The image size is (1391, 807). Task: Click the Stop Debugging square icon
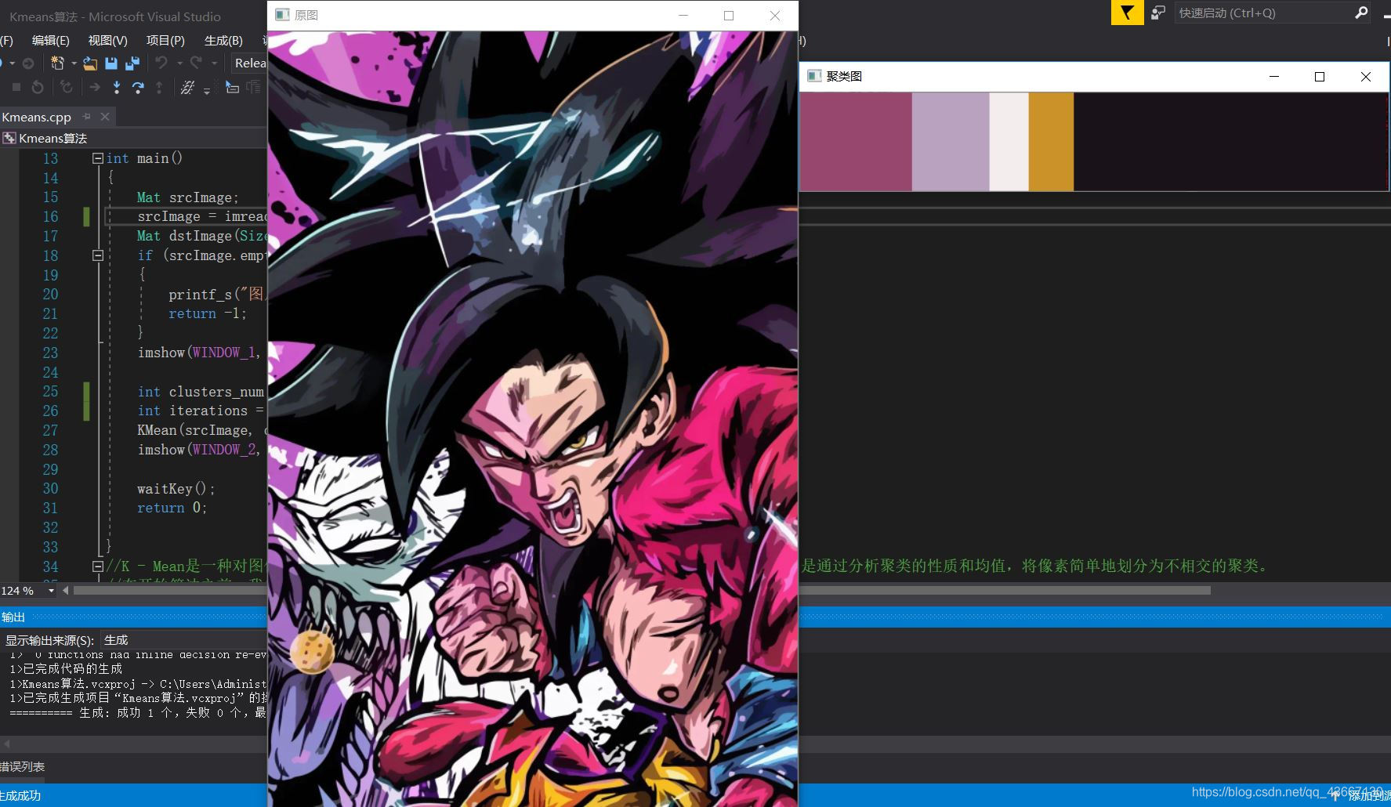click(x=16, y=87)
